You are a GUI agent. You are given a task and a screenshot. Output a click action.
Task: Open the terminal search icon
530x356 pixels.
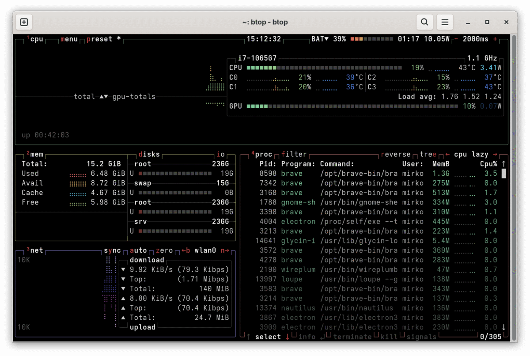(424, 22)
